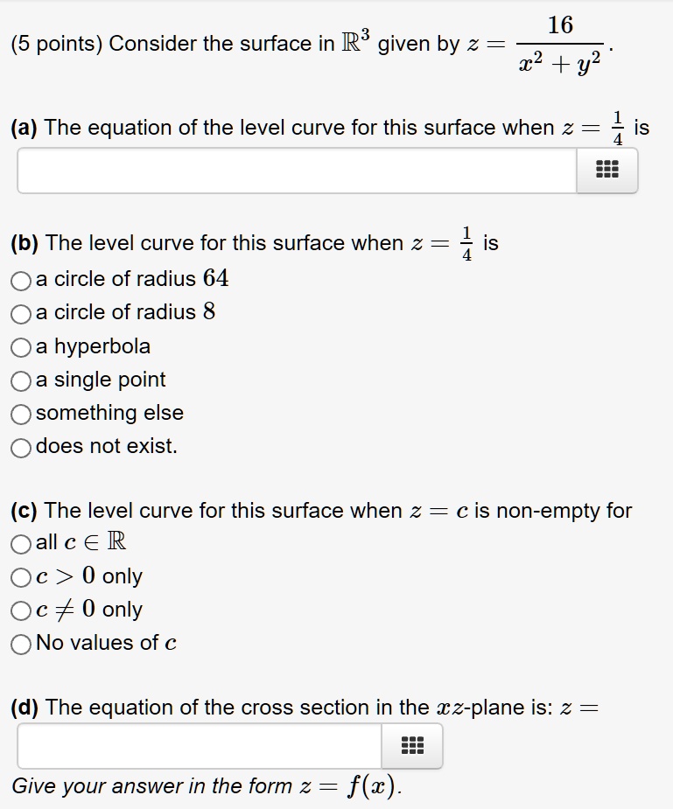Viewport: 673px width, 809px height.
Task: Select 'a single point' option
Action: pos(22,380)
